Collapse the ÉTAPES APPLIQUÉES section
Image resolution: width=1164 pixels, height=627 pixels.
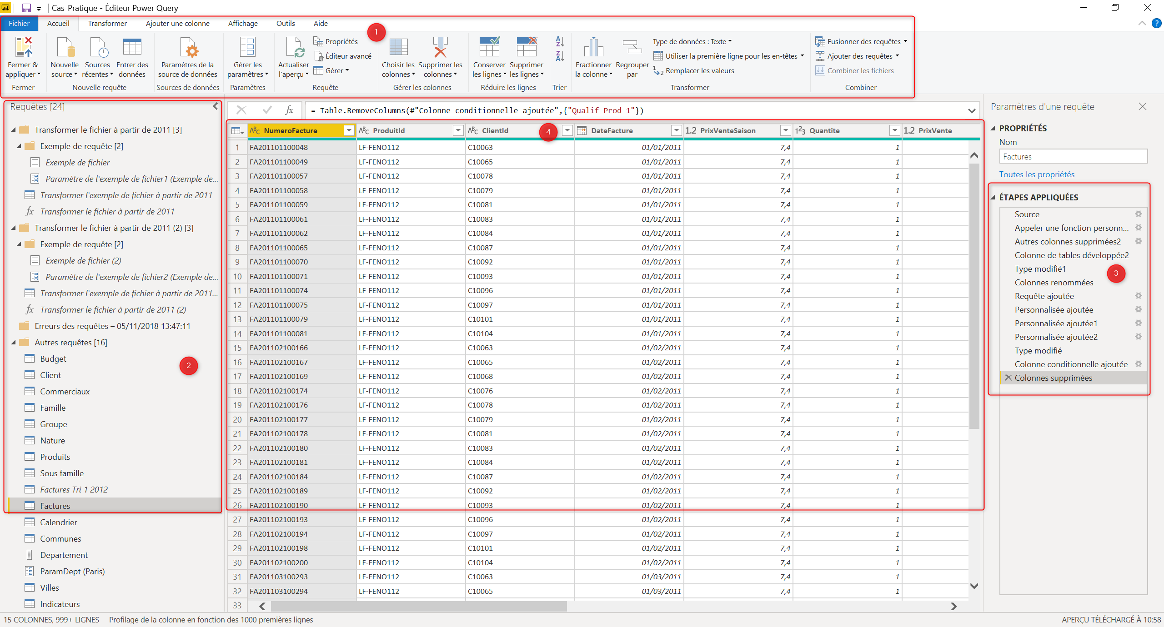(993, 197)
